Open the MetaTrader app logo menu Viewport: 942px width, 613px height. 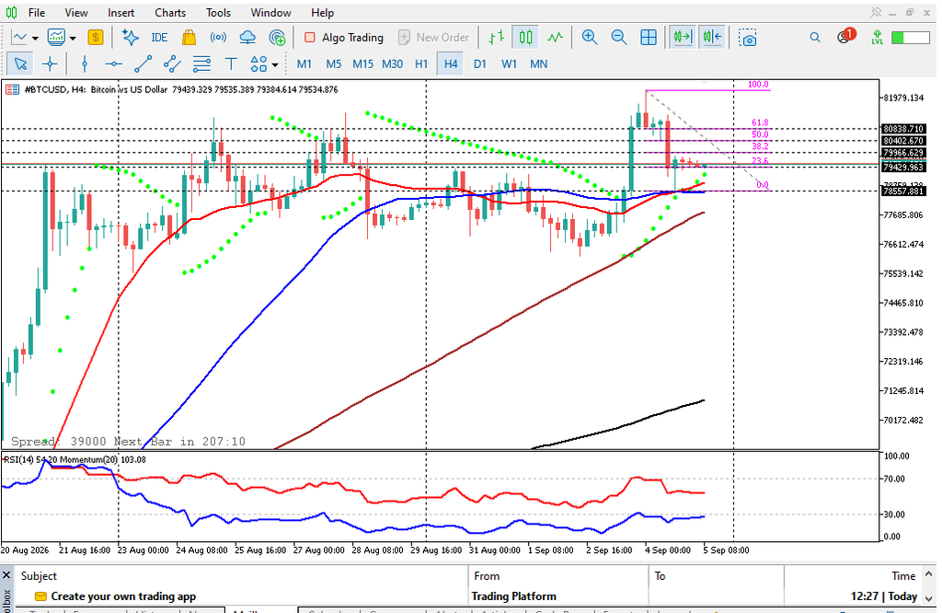11,13
